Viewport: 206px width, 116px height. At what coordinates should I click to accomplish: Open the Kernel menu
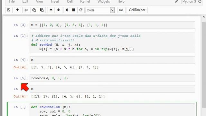tap(85, 2)
